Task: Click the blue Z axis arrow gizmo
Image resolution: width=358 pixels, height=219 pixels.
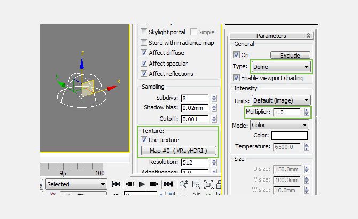Action: [x=82, y=64]
